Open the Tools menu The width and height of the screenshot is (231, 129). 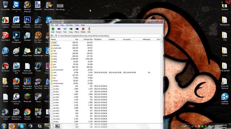click(77, 25)
